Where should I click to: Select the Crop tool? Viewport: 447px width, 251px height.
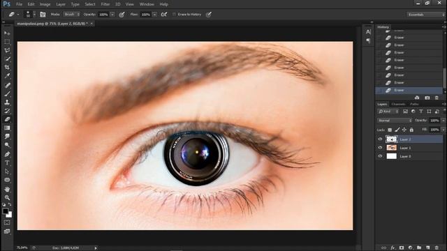coord(7,68)
